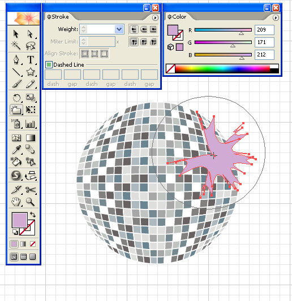The image size is (292, 301).
Task: Cycle Color panel display with double-arrow
Action: [x=169, y=17]
